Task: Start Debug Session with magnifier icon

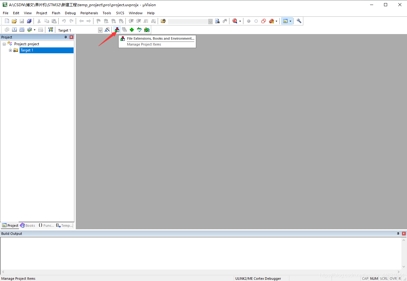Action: pyautogui.click(x=235, y=21)
